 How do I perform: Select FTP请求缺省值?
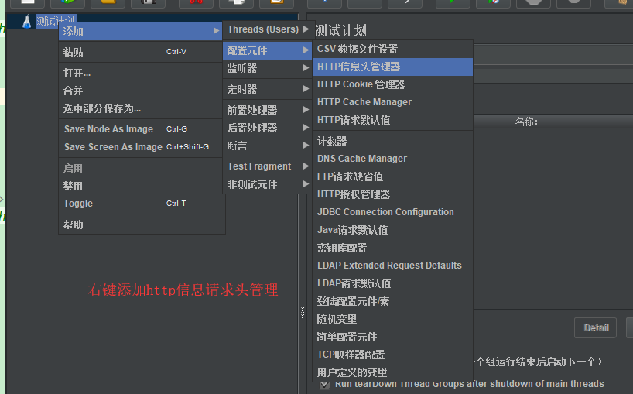coord(392,176)
